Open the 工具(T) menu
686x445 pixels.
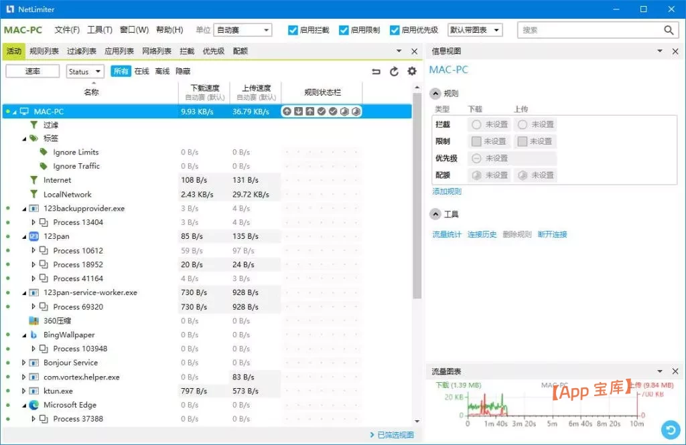(x=100, y=30)
